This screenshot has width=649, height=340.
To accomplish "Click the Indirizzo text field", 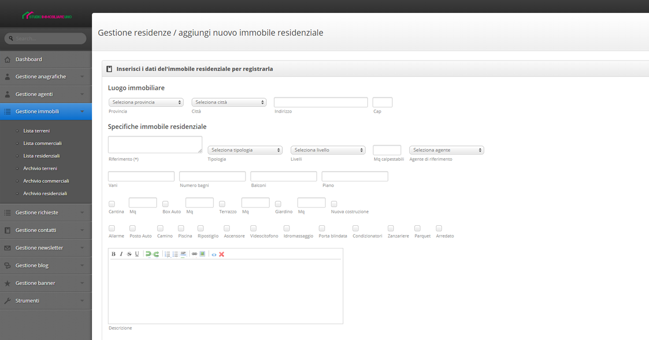I will click(321, 102).
